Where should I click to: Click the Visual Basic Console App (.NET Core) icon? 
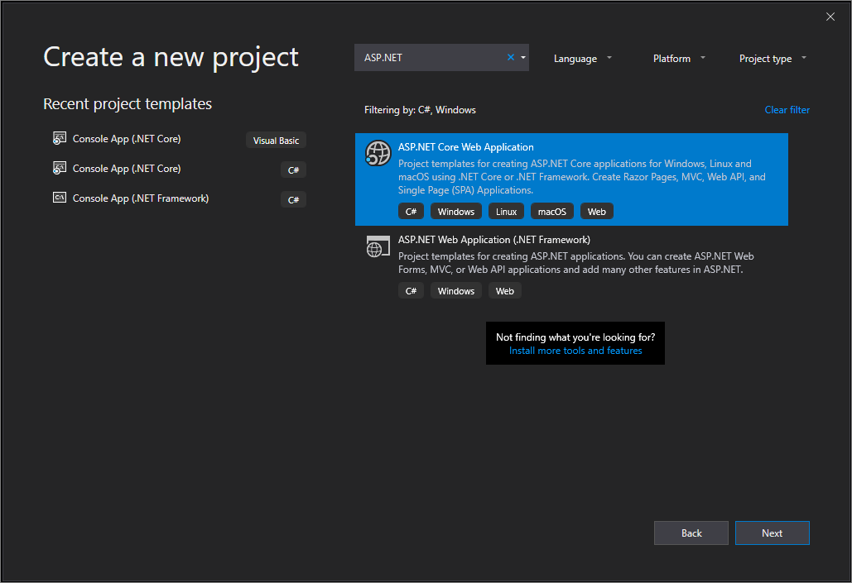pyautogui.click(x=59, y=139)
